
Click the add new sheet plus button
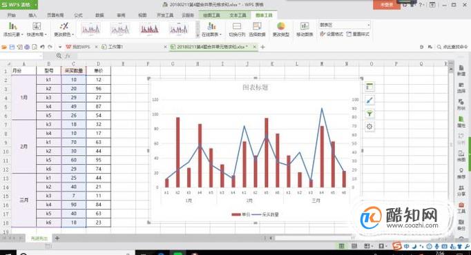(57, 238)
